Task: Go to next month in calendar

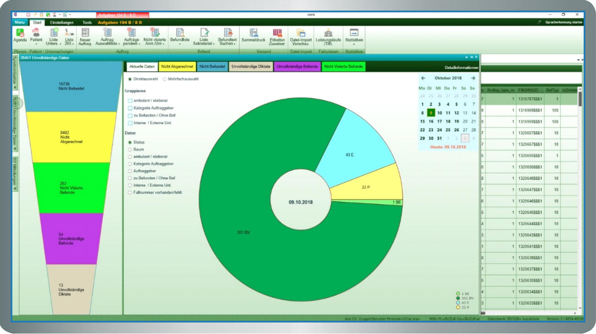Action: point(473,78)
